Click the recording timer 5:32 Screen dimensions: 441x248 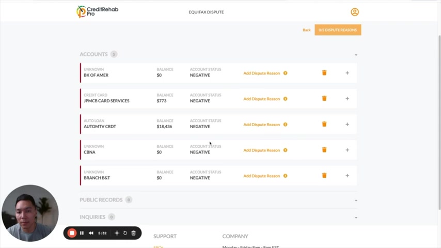pyautogui.click(x=102, y=233)
